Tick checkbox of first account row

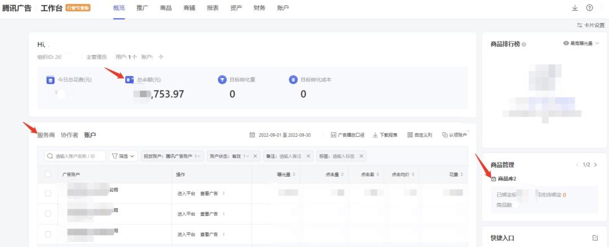click(x=48, y=193)
